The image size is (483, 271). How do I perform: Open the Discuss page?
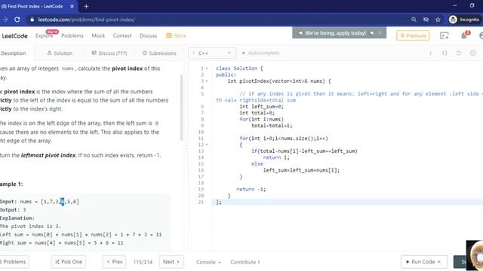pyautogui.click(x=148, y=35)
